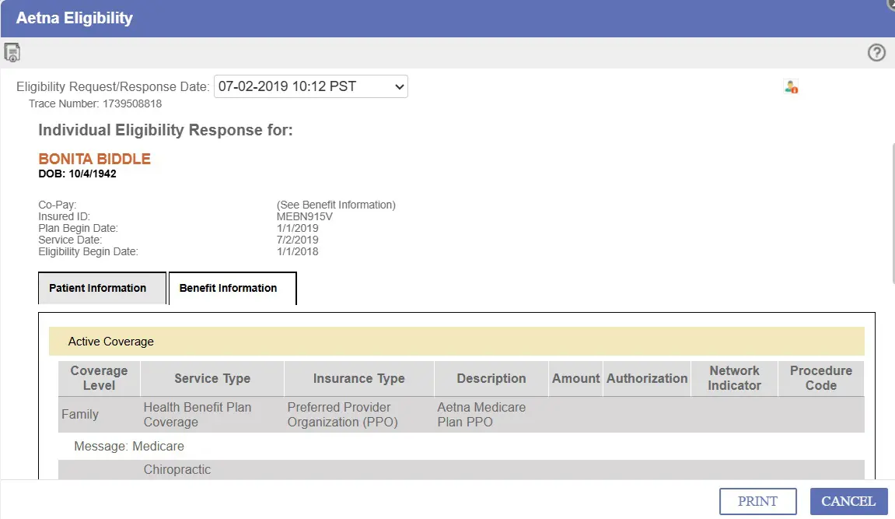Click the Insurance Type column header
Image resolution: width=895 pixels, height=519 pixels.
coord(359,378)
